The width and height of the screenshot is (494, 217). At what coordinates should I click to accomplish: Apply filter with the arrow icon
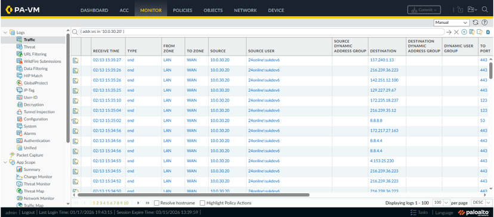click(449, 32)
